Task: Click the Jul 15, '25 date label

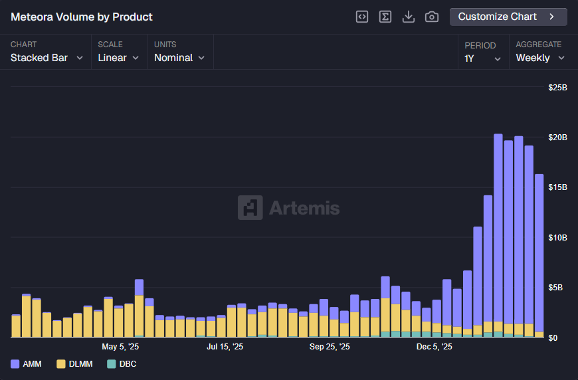Action: 225,347
